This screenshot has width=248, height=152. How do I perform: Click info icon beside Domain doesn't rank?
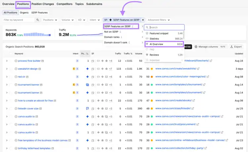(129, 43)
